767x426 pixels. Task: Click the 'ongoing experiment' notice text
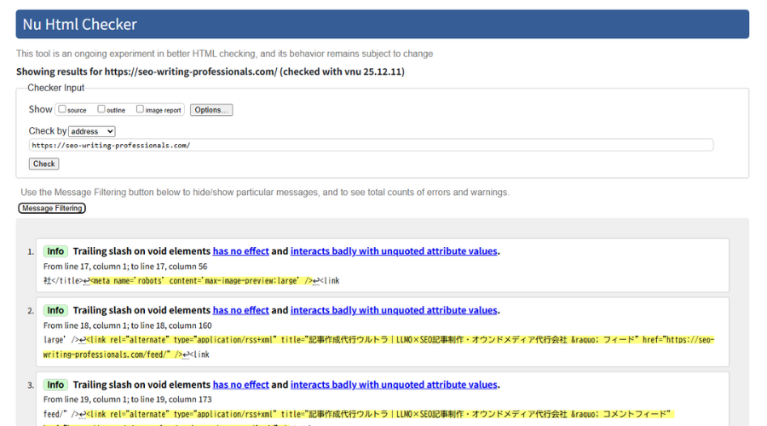click(224, 54)
